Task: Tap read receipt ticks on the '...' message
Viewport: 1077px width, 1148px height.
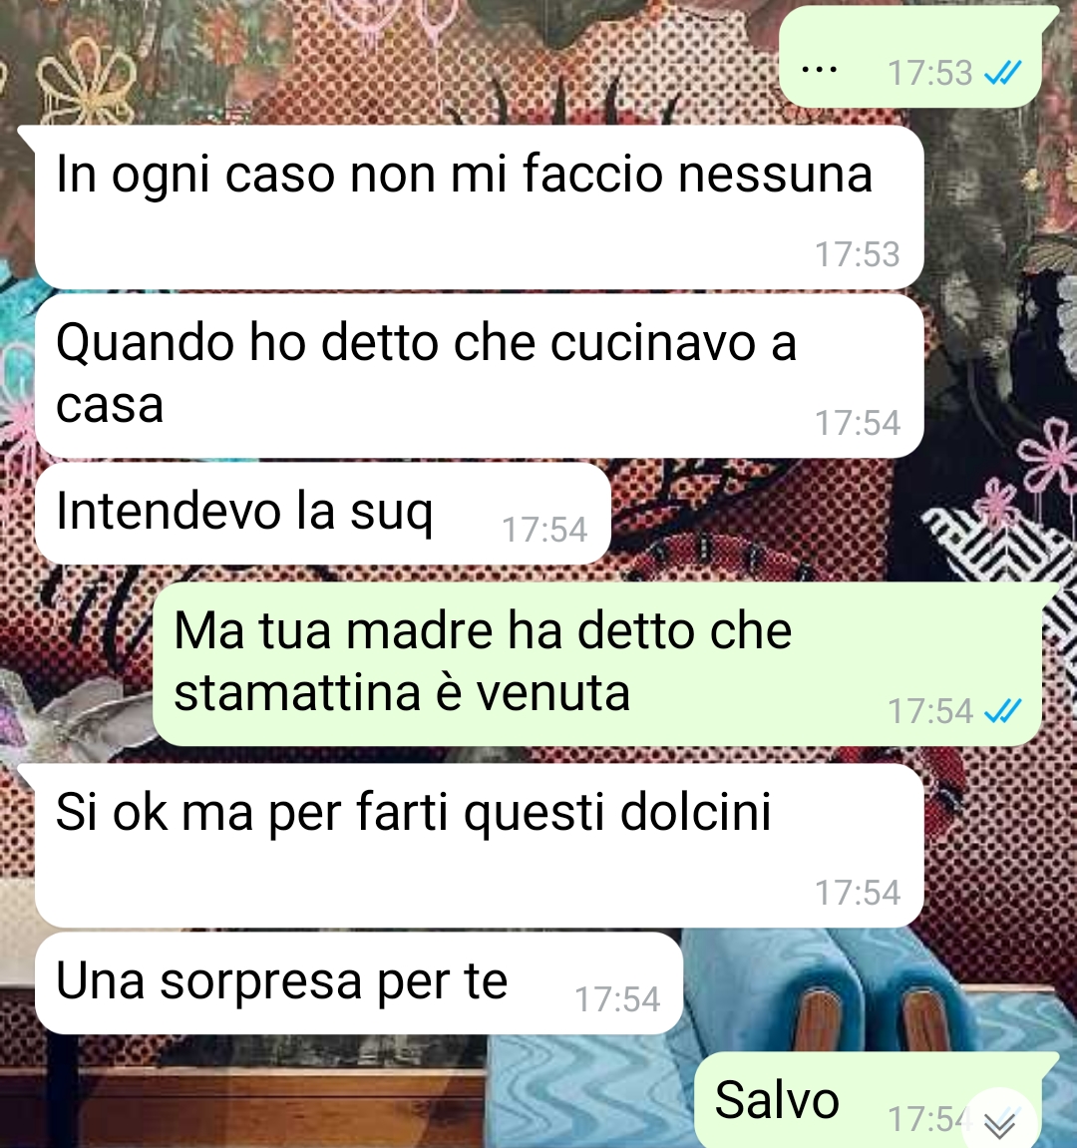Action: [1002, 73]
